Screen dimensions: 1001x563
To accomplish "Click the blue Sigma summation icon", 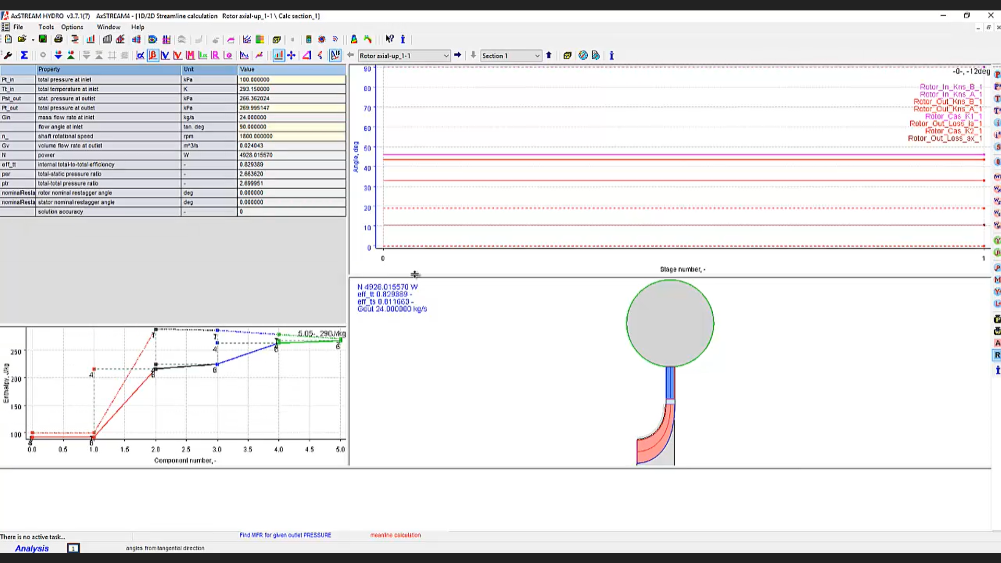I will [24, 55].
